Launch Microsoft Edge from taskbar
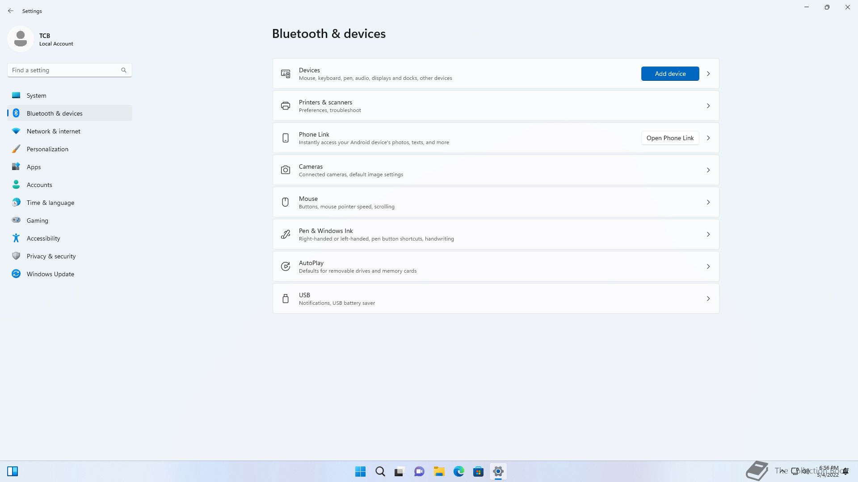Screen dimensions: 858x482 click(x=459, y=471)
